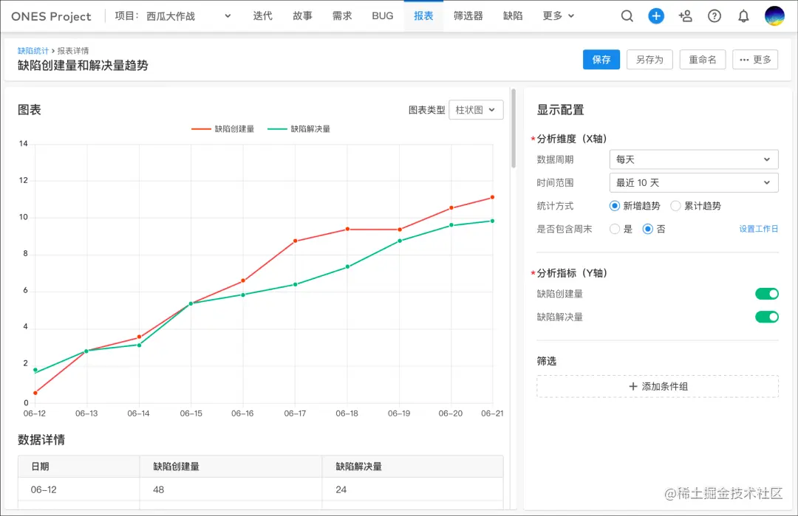
Task: Click the 06-21 red data point
Action: [492, 197]
